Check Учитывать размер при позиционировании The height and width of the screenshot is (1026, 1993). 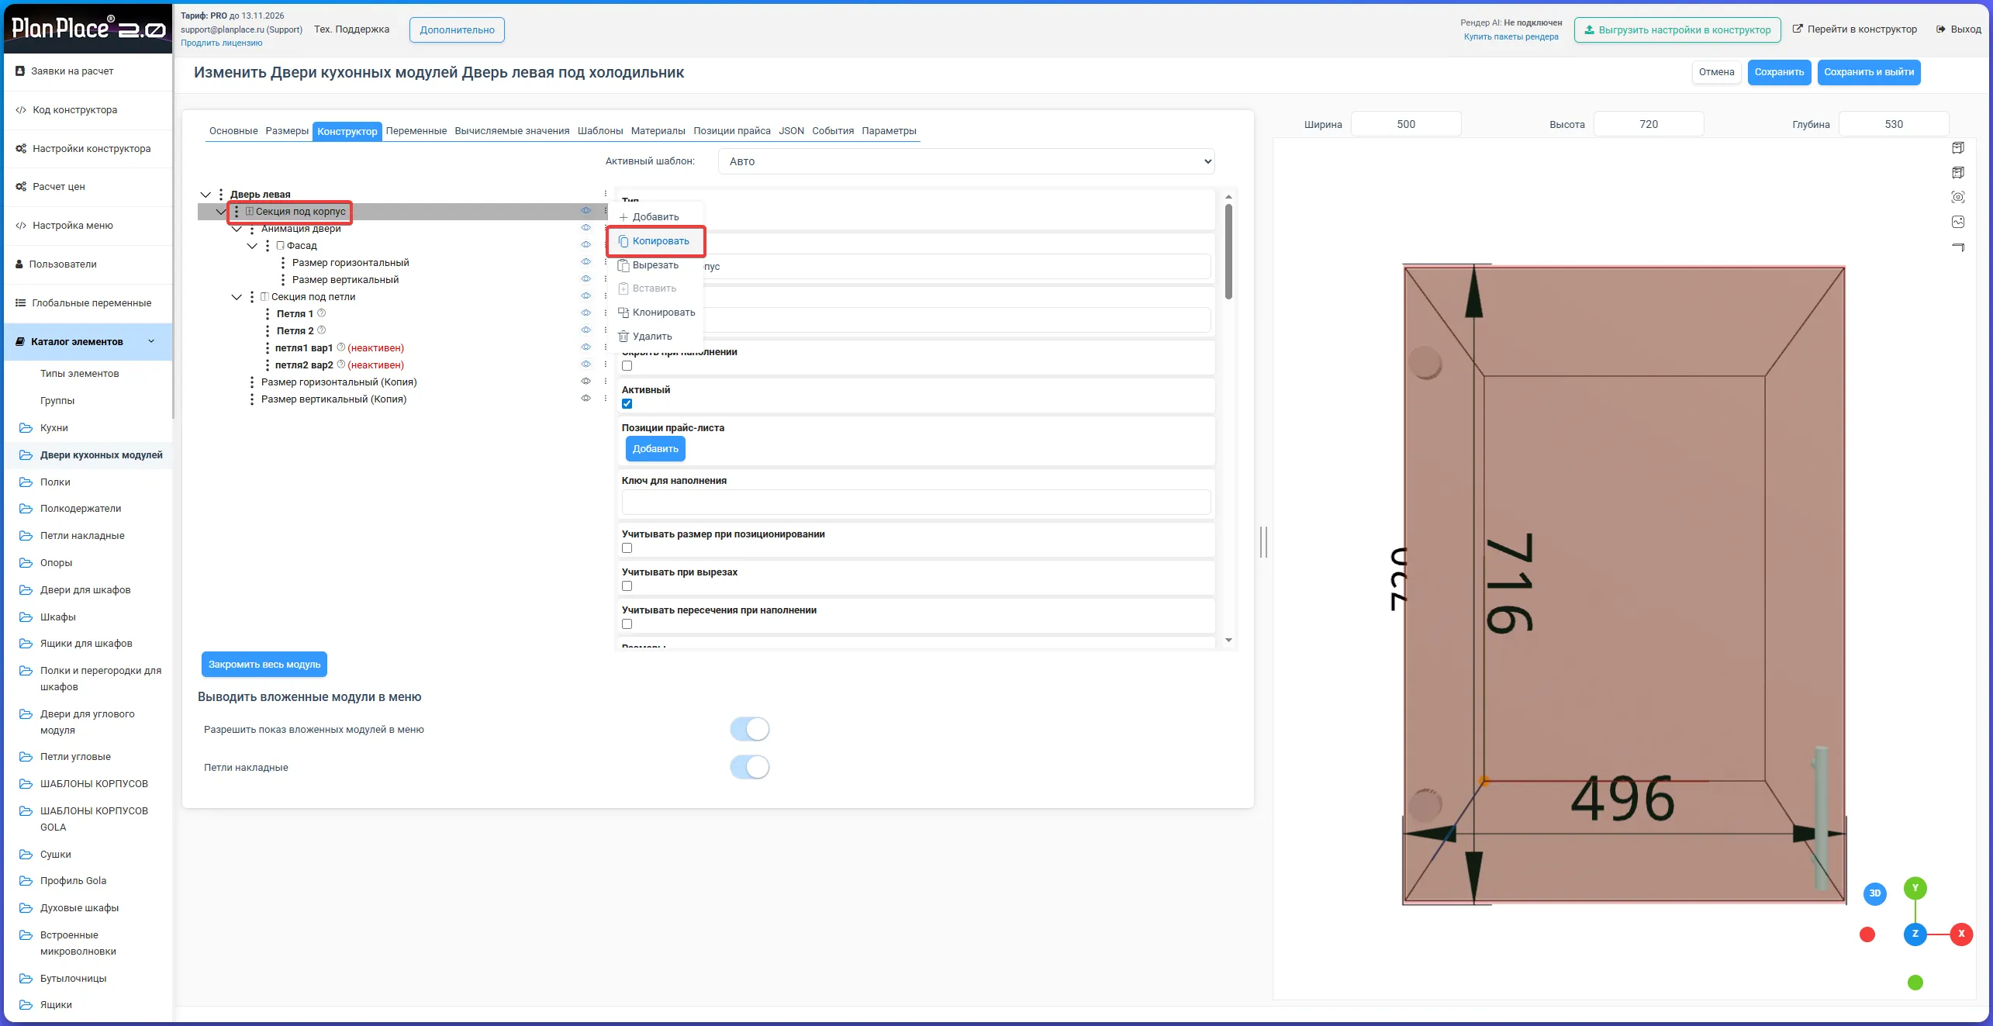coord(627,548)
